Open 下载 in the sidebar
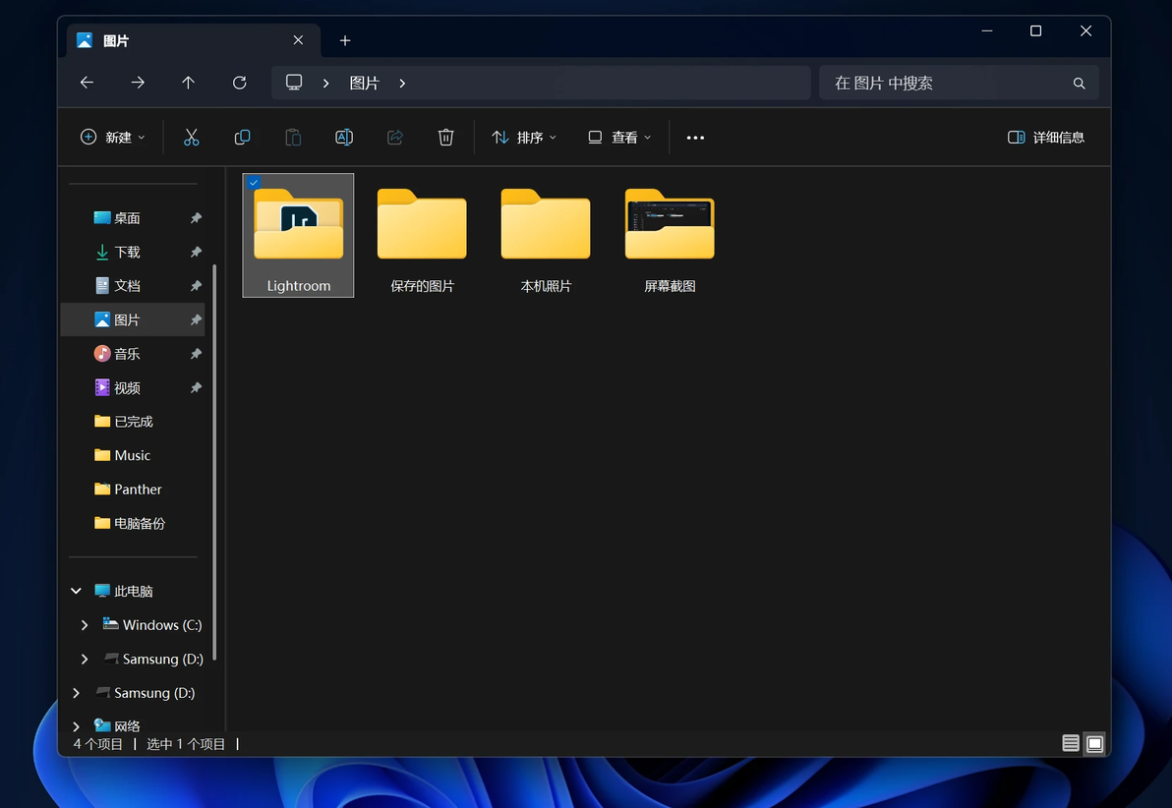 click(127, 252)
